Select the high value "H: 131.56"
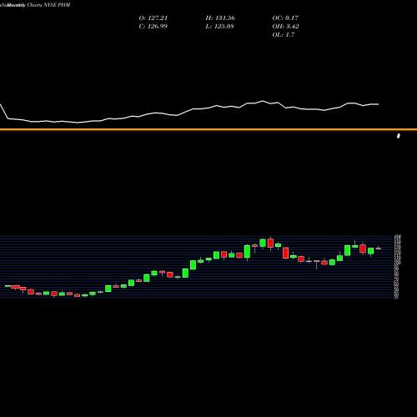This screenshot has width=417, height=417. point(220,18)
